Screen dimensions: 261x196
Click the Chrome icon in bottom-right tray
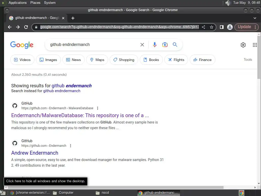[x=241, y=193]
